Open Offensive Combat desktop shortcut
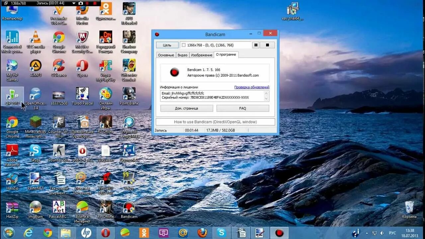This screenshot has height=239, width=425. pyautogui.click(x=129, y=70)
